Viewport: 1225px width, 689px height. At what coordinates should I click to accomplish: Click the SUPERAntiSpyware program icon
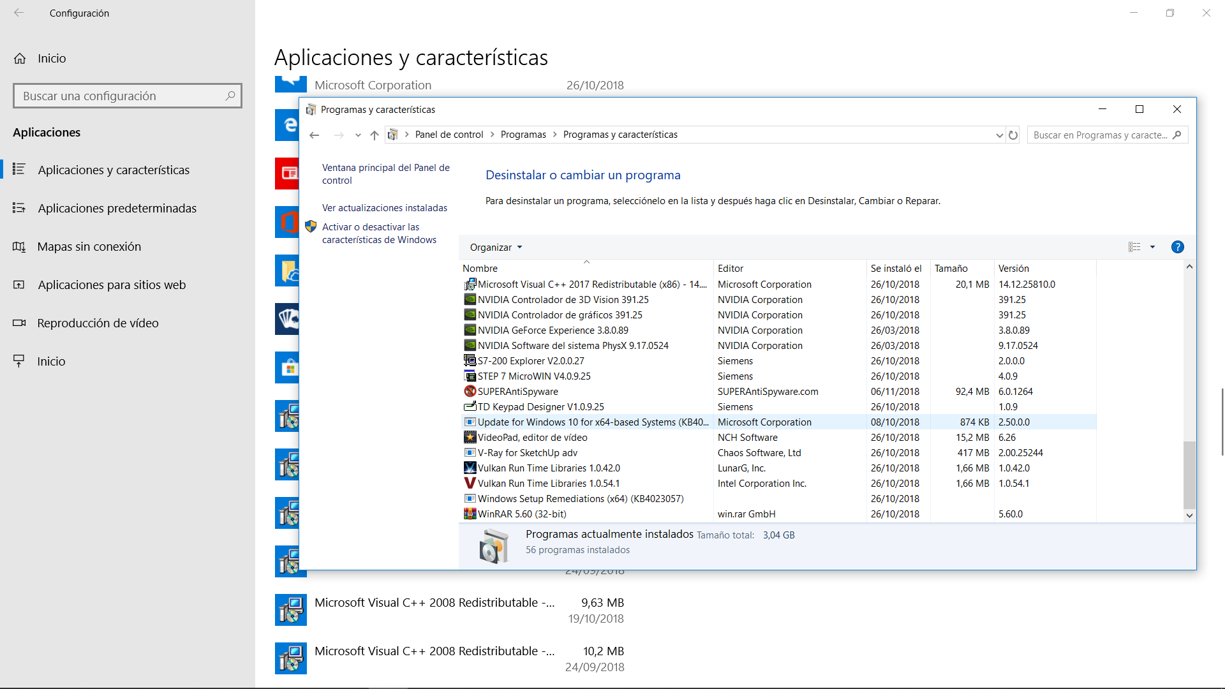470,392
